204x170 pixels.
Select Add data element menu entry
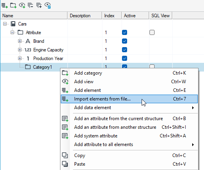click(129, 108)
